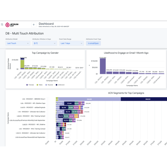Select the 'AccessPass-RewardsEmail-September' campaign label
The width and height of the screenshot is (167, 167).
click(30, 137)
